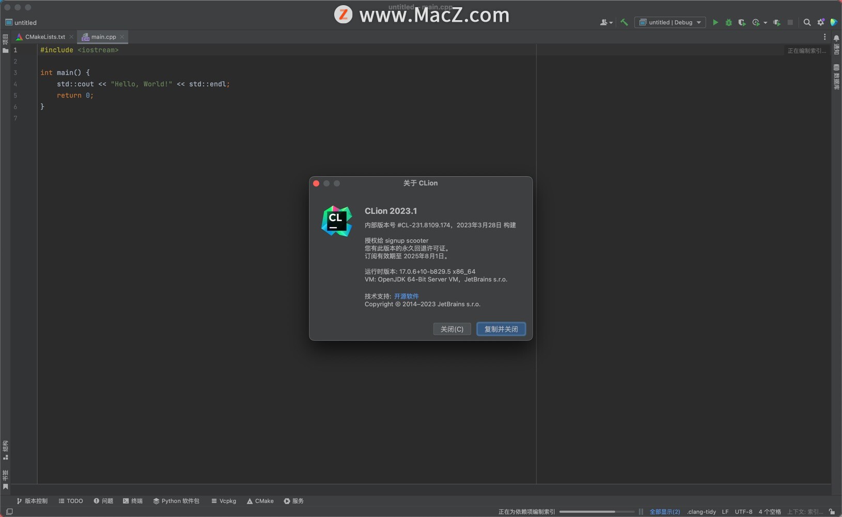Click the Stop square icon

point(790,22)
